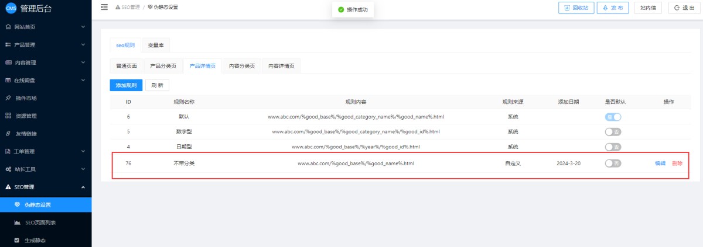Expand the 站长工具 menu chevron
The width and height of the screenshot is (703, 247).
(83, 169)
